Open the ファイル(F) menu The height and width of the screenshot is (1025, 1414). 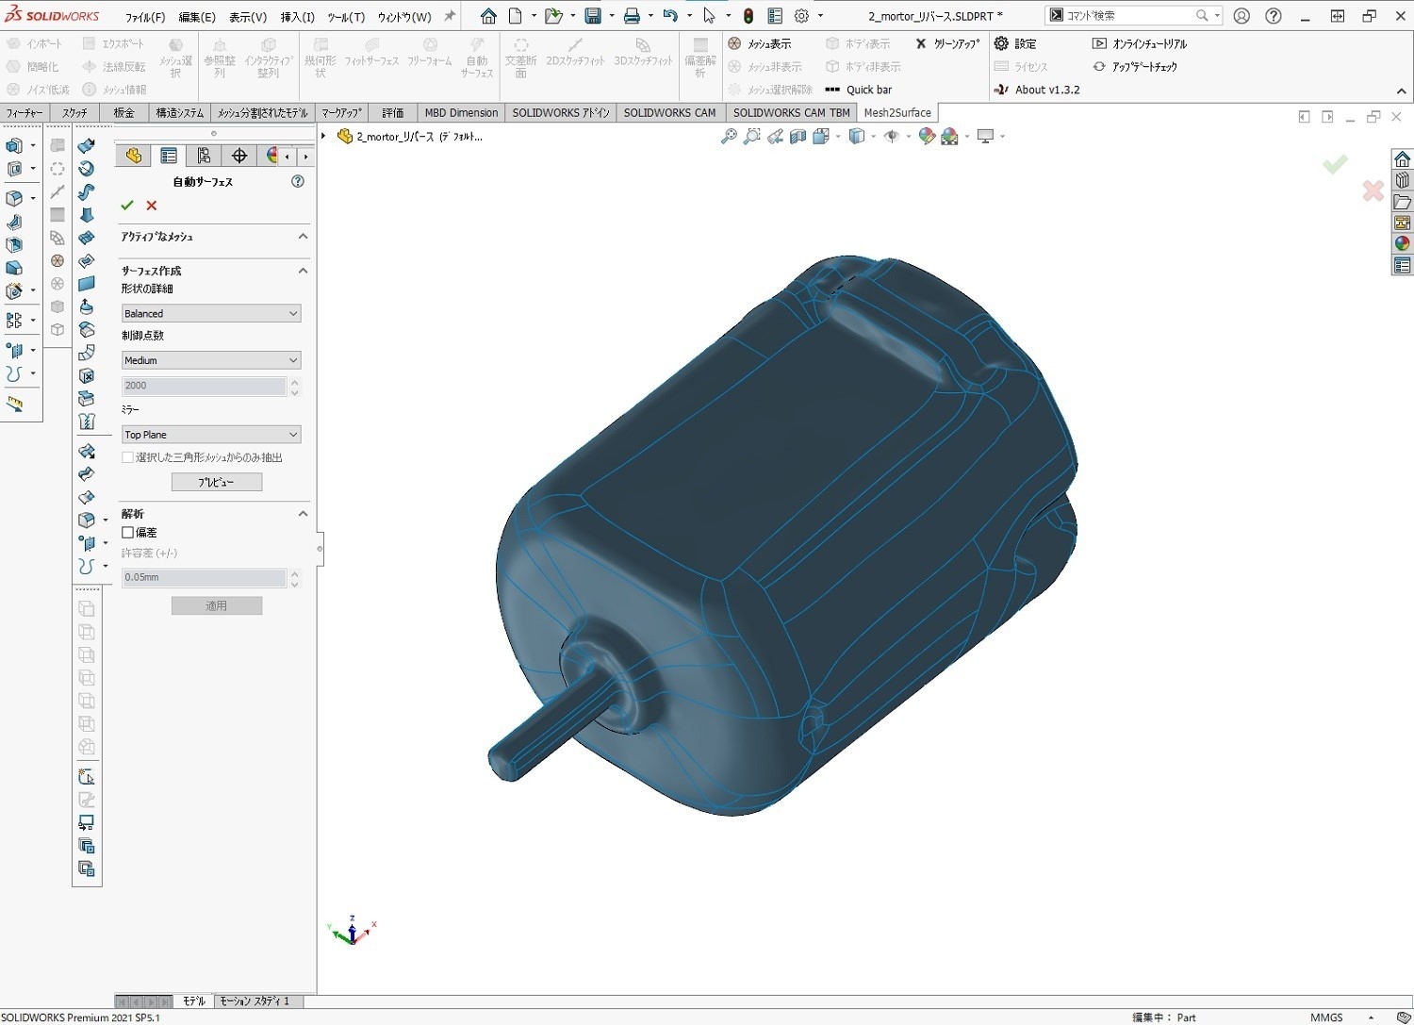coord(145,17)
